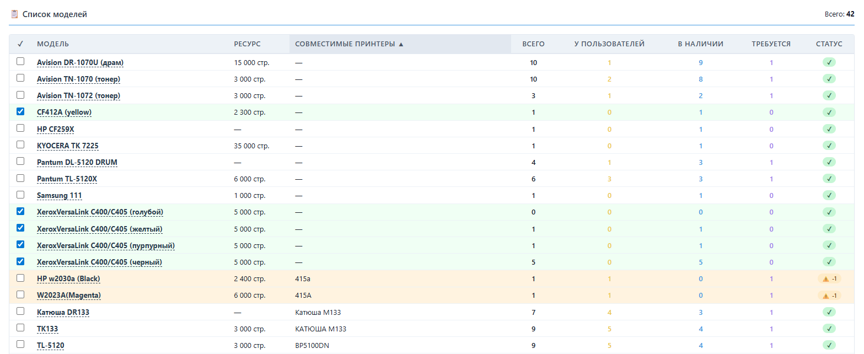Screen dimensions: 864x354
Task: Click status check for XeroxVersaLink пурпурный row
Action: [x=829, y=245]
